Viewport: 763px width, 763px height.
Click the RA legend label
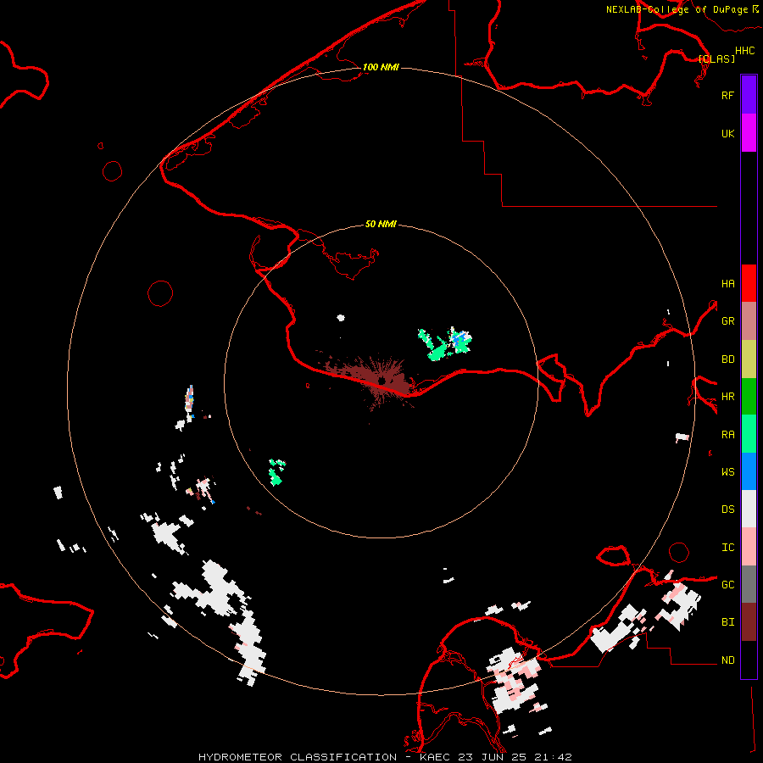coord(727,435)
